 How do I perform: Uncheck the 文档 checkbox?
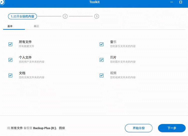(11, 76)
